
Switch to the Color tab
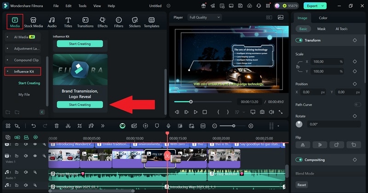(323, 18)
